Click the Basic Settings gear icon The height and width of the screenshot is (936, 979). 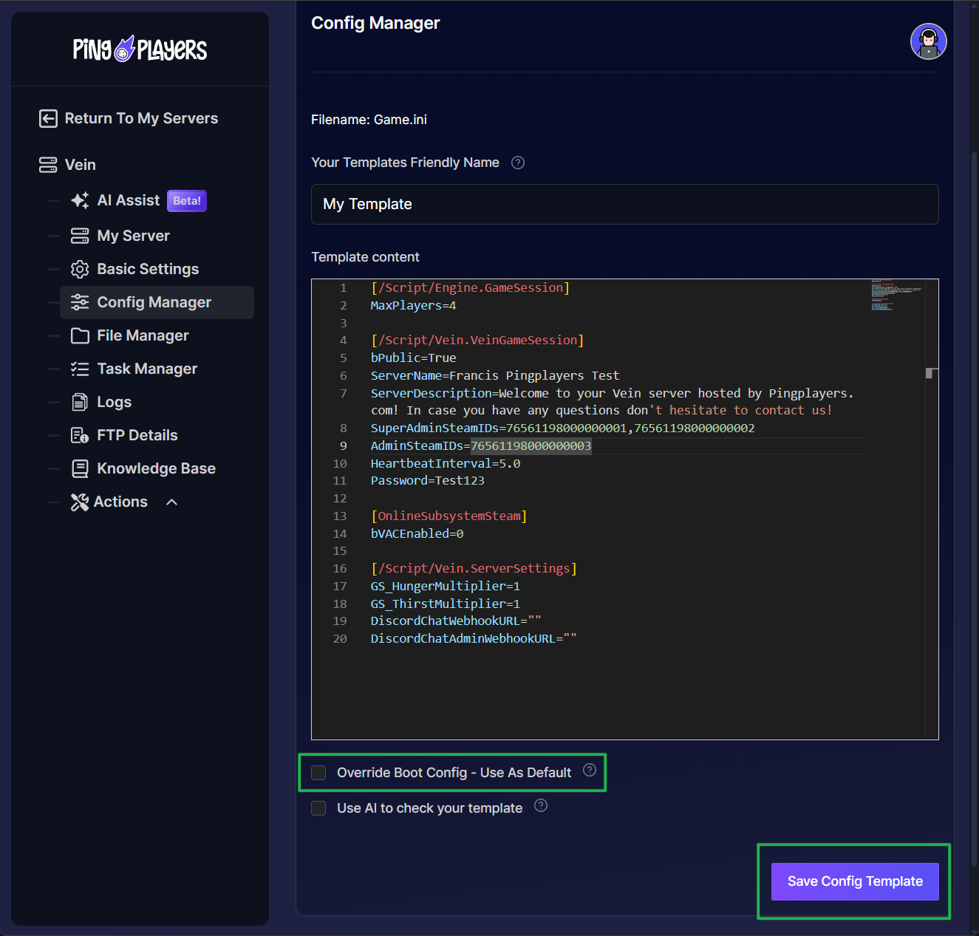[x=80, y=270]
